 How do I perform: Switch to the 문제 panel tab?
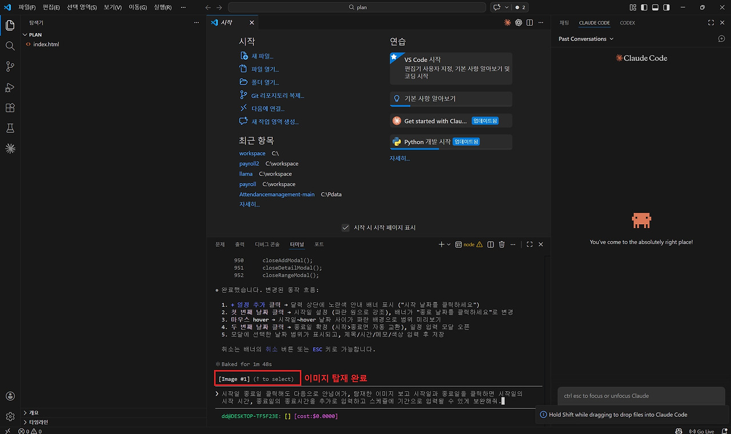[220, 244]
